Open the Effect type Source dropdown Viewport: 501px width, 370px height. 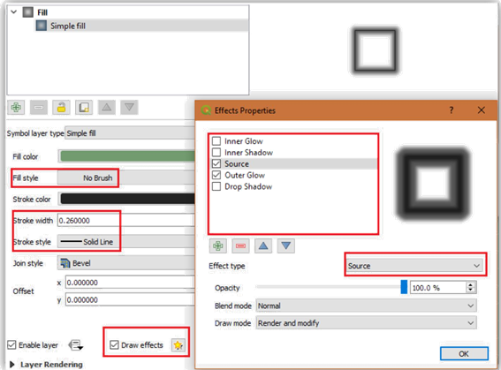415,266
